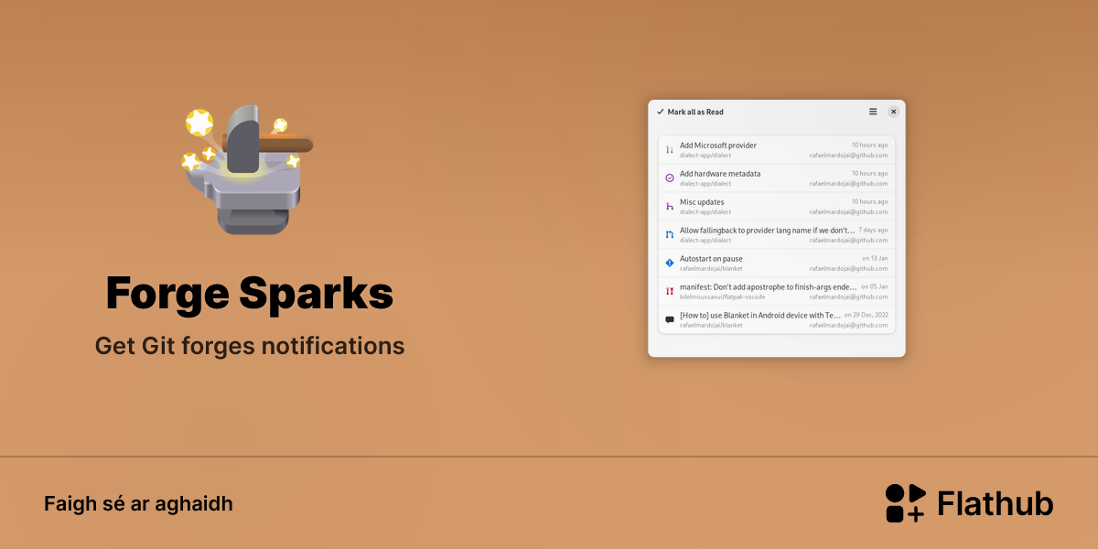Screen dimensions: 1098x549
Task: Click the 'bilelmoussaoui/flatpak-vscode' repository name
Action: 722,297
